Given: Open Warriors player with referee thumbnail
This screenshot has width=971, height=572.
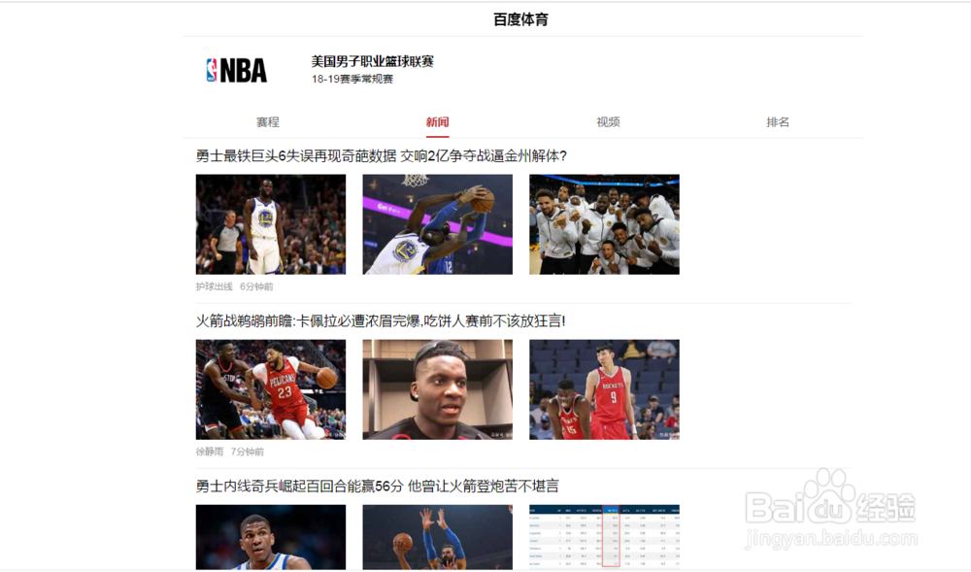Looking at the screenshot, I should [271, 224].
